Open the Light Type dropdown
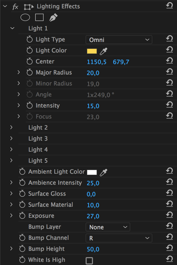The width and height of the screenshot is (177, 265). click(119, 40)
